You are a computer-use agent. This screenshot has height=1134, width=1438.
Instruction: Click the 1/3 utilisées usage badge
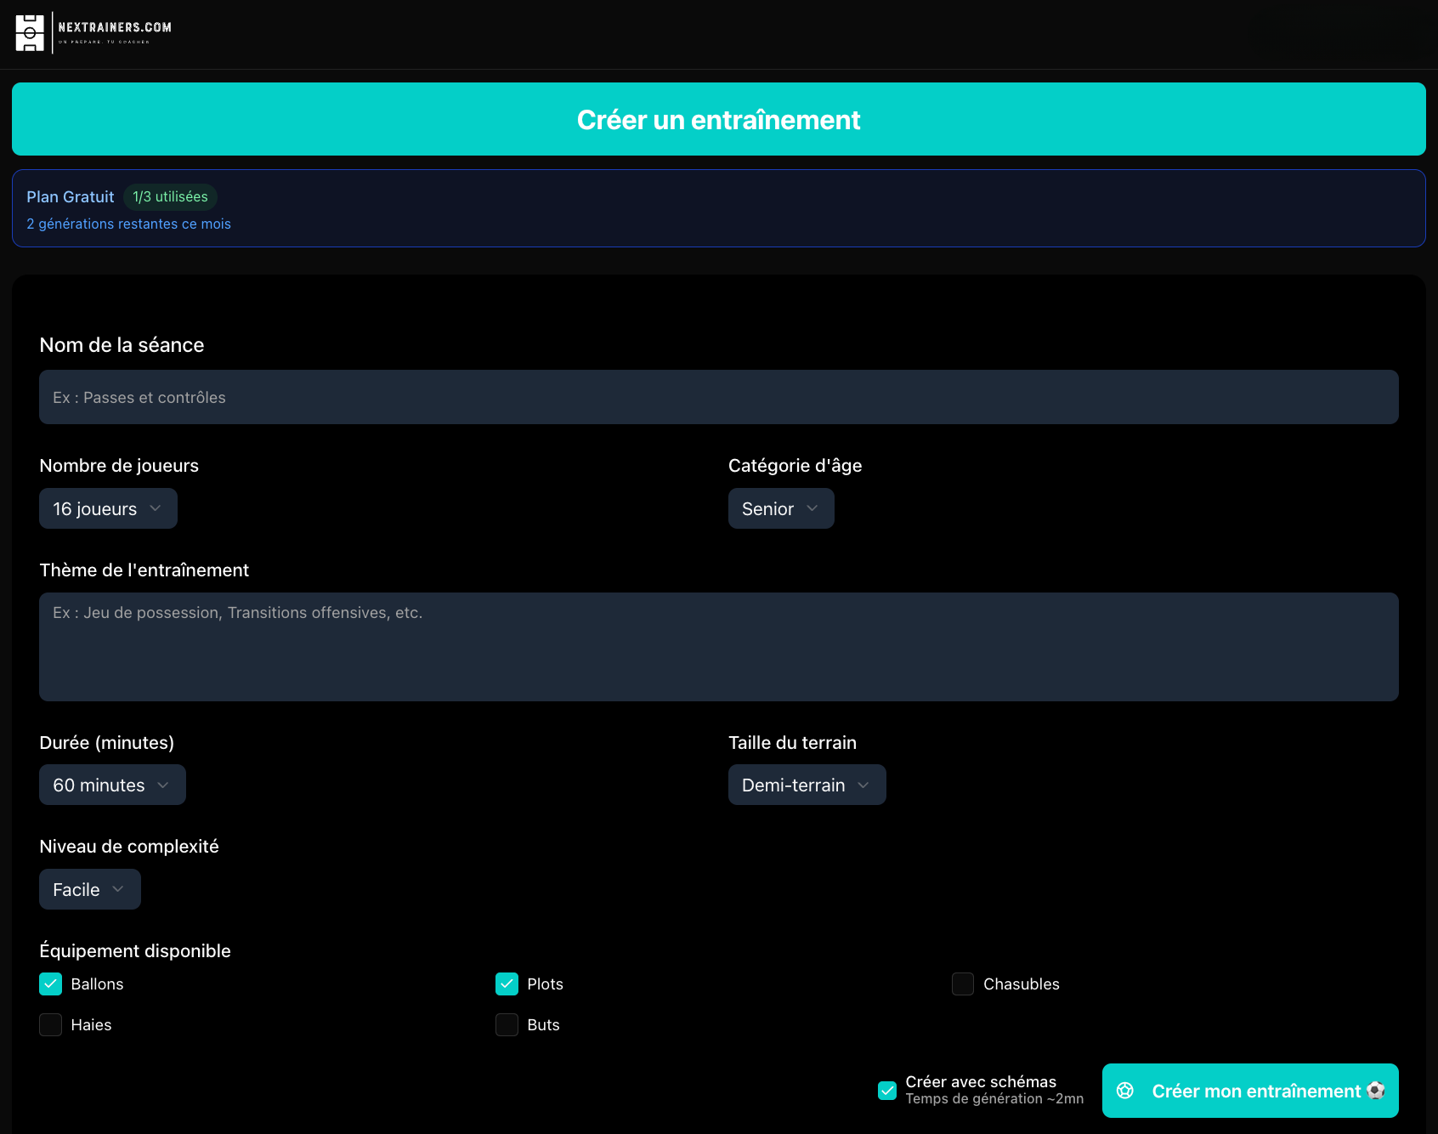point(170,196)
